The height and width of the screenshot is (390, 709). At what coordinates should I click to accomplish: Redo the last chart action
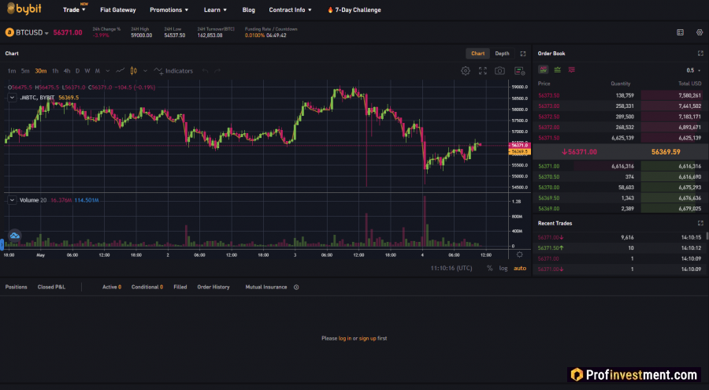coord(217,71)
